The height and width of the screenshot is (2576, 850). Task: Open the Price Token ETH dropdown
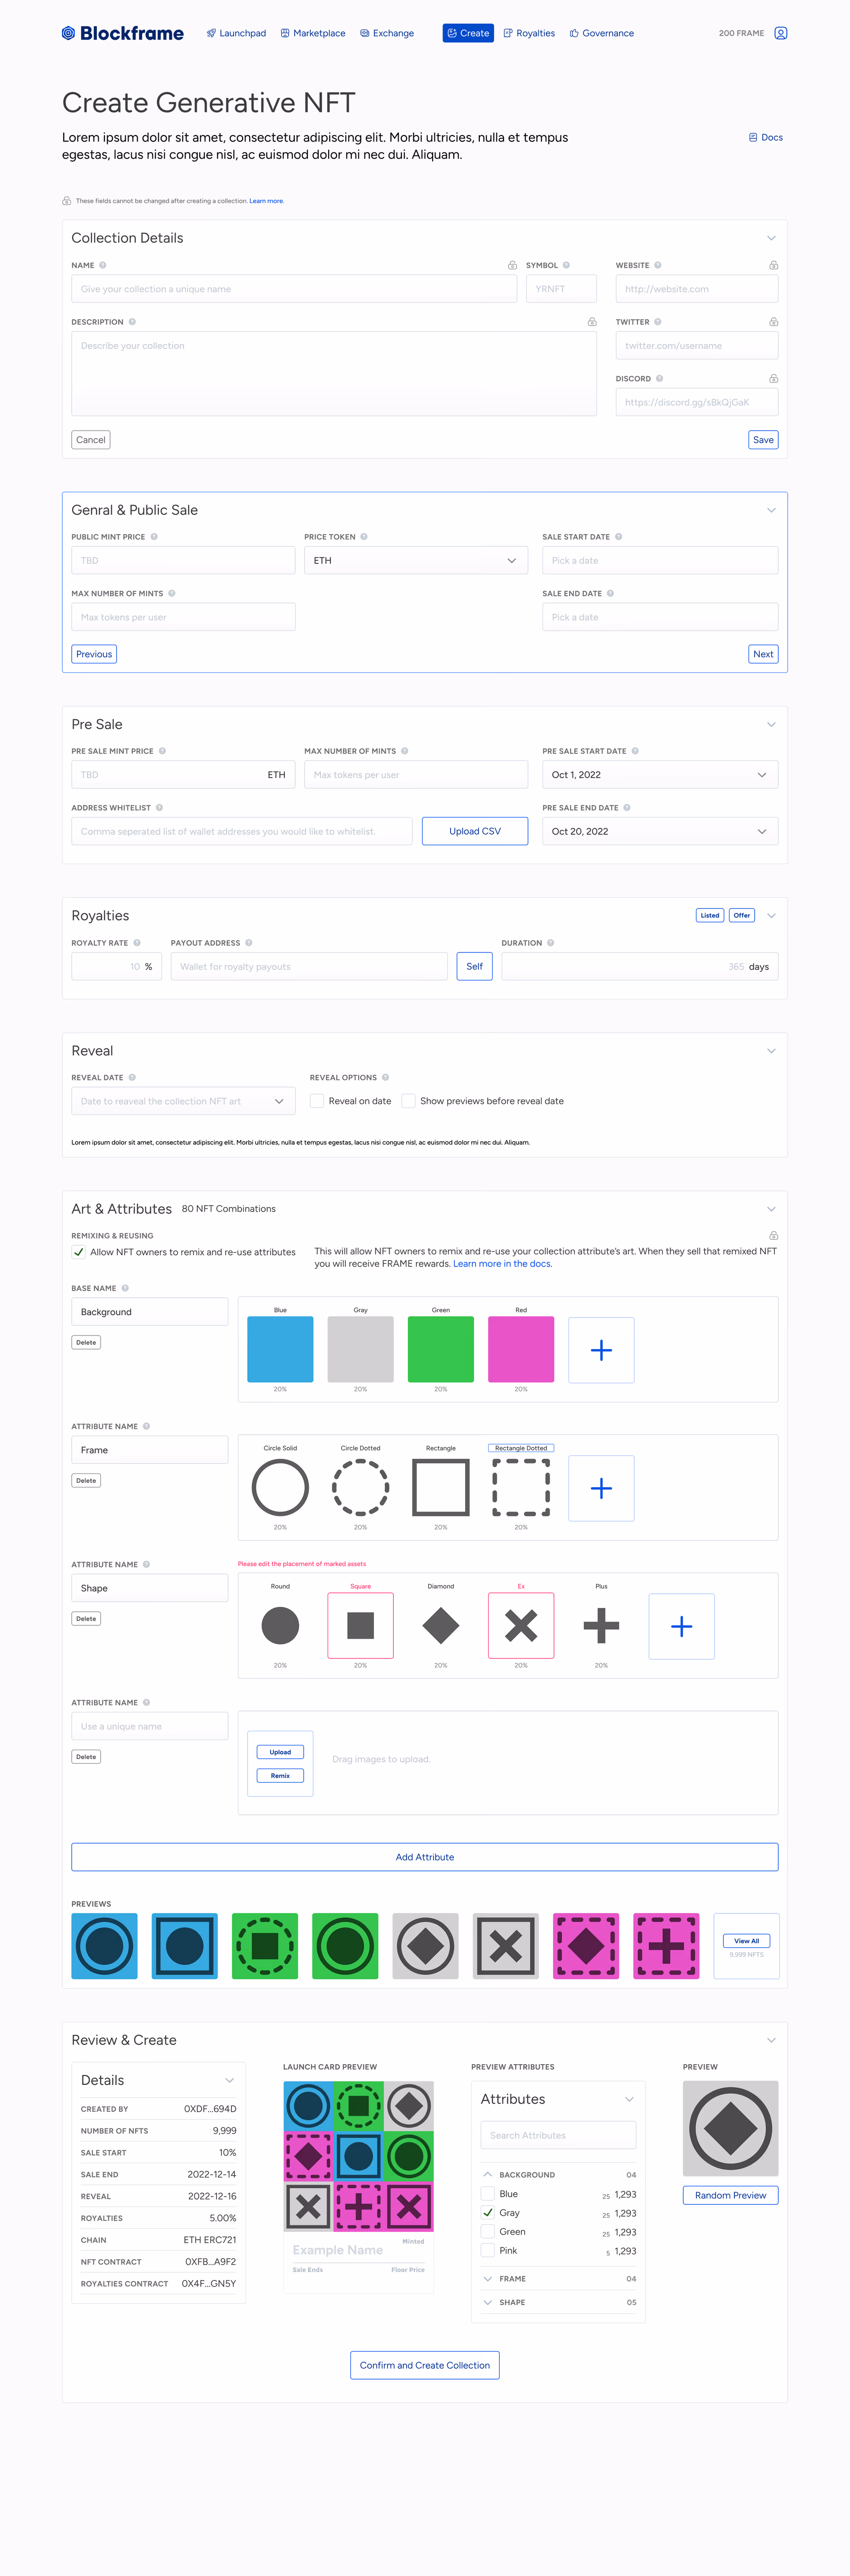416,561
